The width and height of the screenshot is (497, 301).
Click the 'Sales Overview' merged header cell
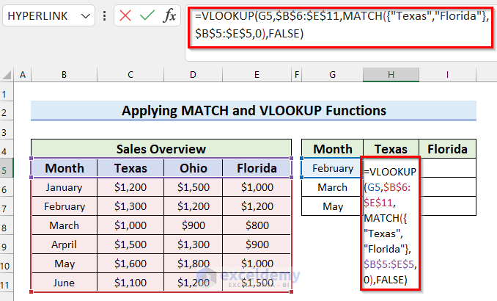tap(161, 148)
